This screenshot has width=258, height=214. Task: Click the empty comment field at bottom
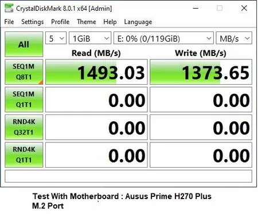pos(128,176)
